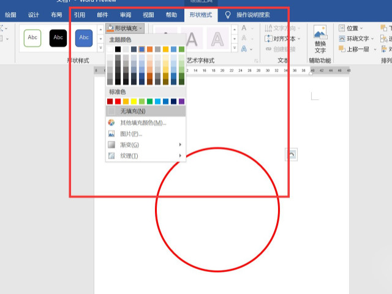The width and height of the screenshot is (392, 294).
Task: Switch to the References (引用) tab
Action: [x=80, y=15]
